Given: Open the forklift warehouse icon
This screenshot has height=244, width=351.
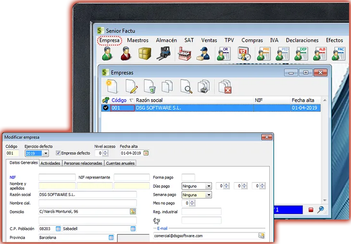Looking at the screenshot, I should pyautogui.click(x=163, y=54).
